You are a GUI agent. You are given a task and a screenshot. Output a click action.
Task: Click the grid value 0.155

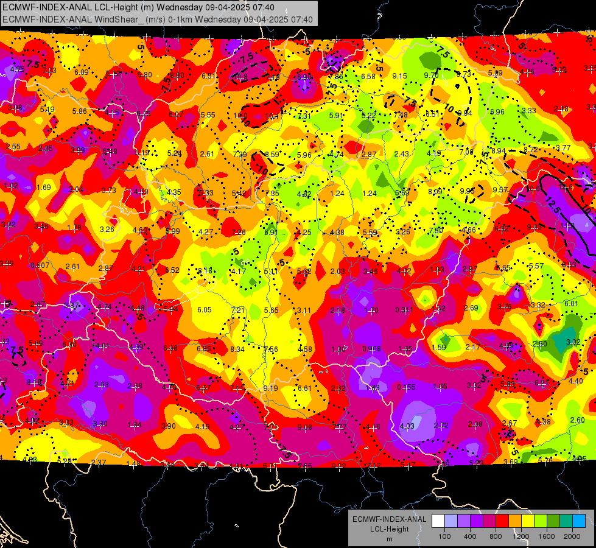click(x=406, y=387)
